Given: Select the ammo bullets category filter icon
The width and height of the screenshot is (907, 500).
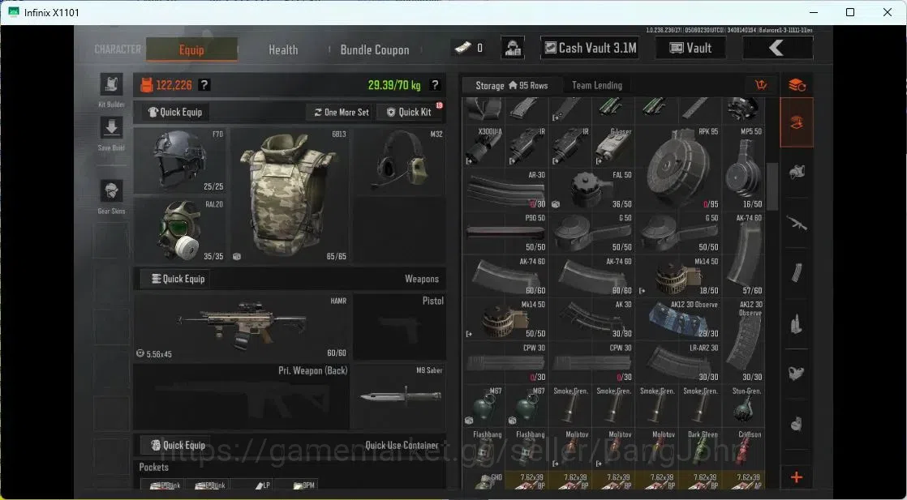Looking at the screenshot, I should pyautogui.click(x=797, y=323).
